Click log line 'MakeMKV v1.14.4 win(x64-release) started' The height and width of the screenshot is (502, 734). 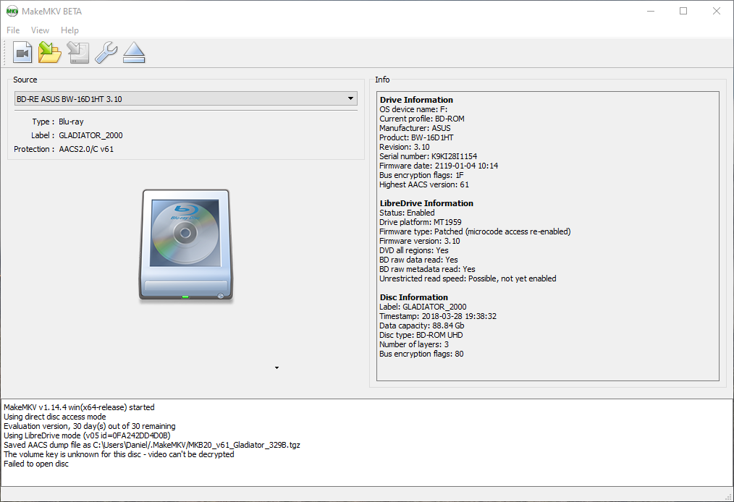(79, 407)
